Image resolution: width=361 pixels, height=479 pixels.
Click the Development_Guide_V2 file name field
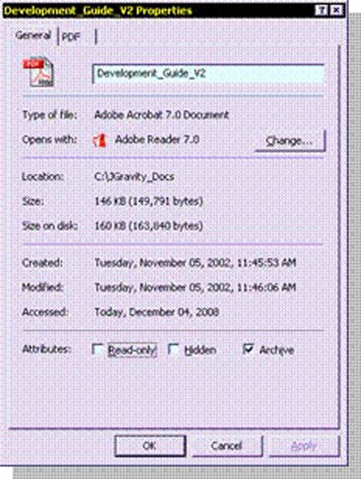pos(209,74)
